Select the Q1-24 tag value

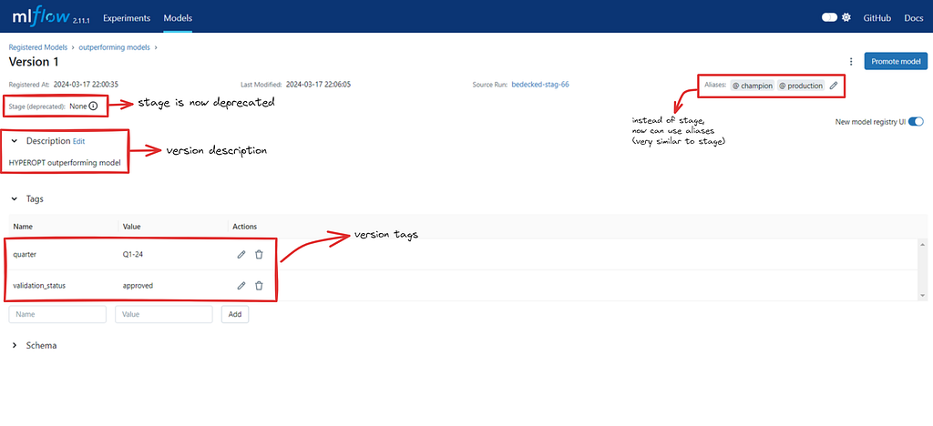coord(133,254)
